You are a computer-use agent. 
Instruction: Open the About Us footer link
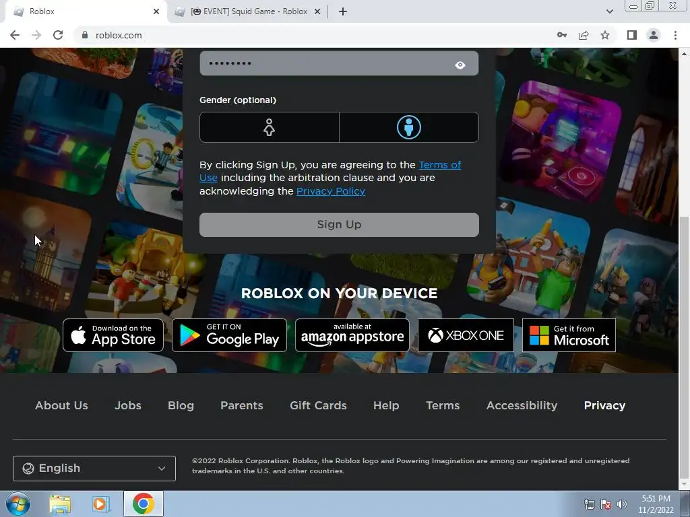pyautogui.click(x=61, y=405)
